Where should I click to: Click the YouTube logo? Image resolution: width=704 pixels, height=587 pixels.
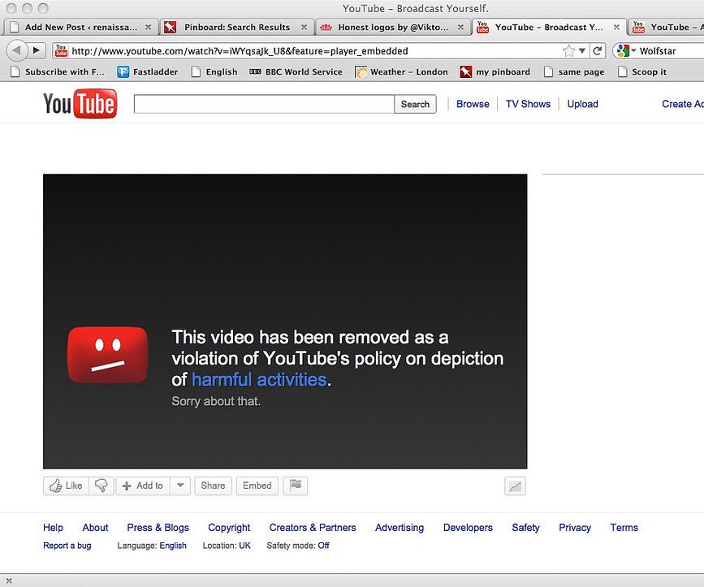[x=80, y=104]
